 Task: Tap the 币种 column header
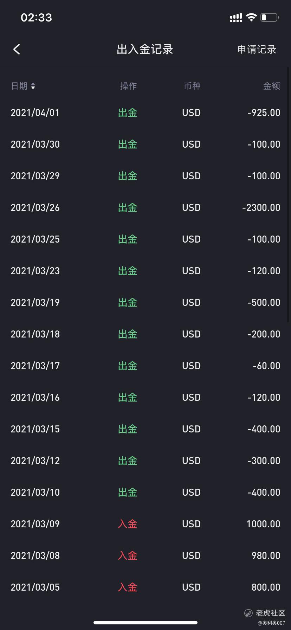click(192, 86)
